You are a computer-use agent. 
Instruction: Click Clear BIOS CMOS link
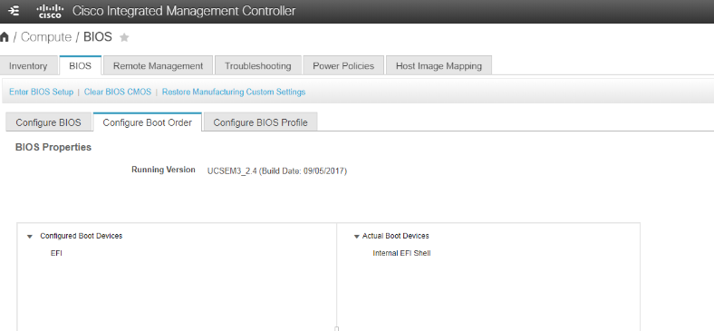(x=118, y=92)
